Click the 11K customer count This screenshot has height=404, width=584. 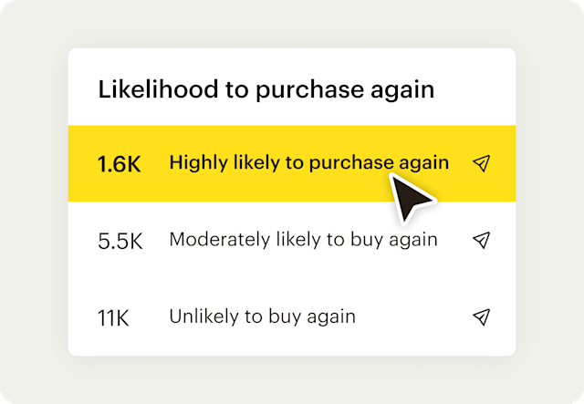pyautogui.click(x=114, y=317)
